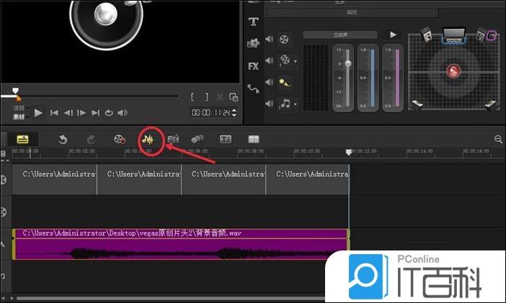Jump to End frame
506x303 pixels.
95,113
